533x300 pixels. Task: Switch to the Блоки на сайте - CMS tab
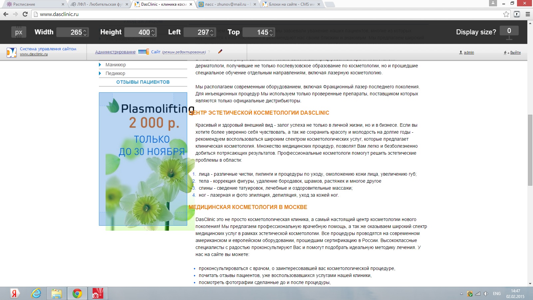(291, 4)
